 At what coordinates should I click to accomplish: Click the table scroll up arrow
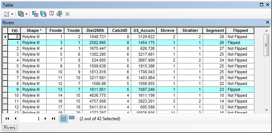coord(267,31)
